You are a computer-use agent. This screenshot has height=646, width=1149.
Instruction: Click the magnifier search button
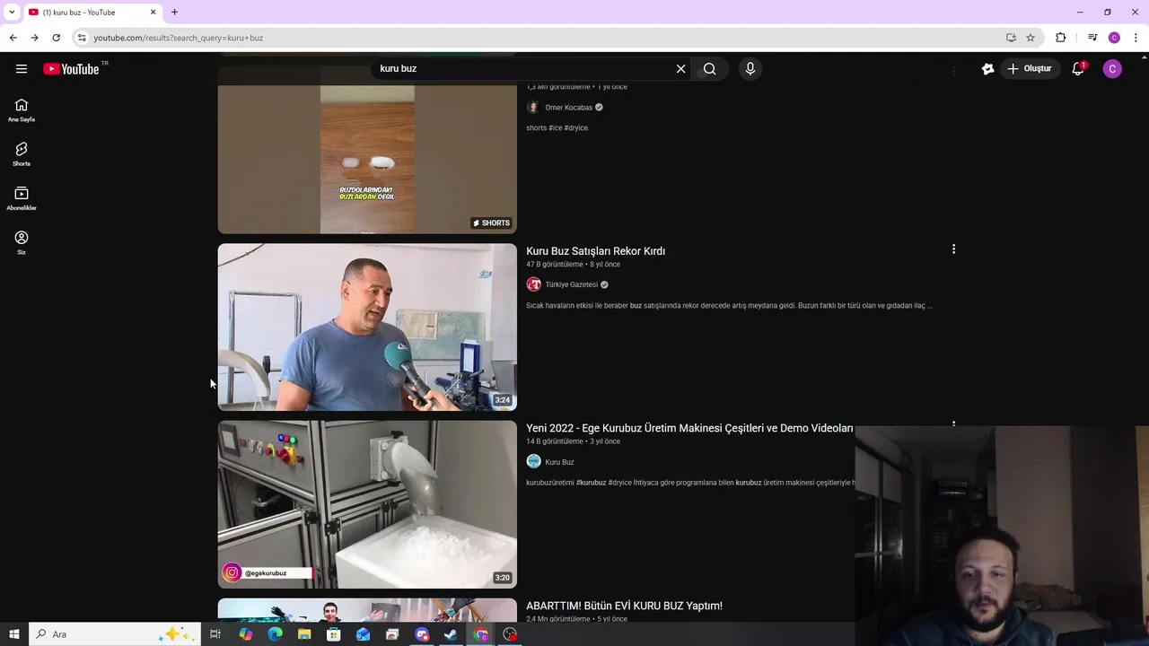pyautogui.click(x=709, y=69)
